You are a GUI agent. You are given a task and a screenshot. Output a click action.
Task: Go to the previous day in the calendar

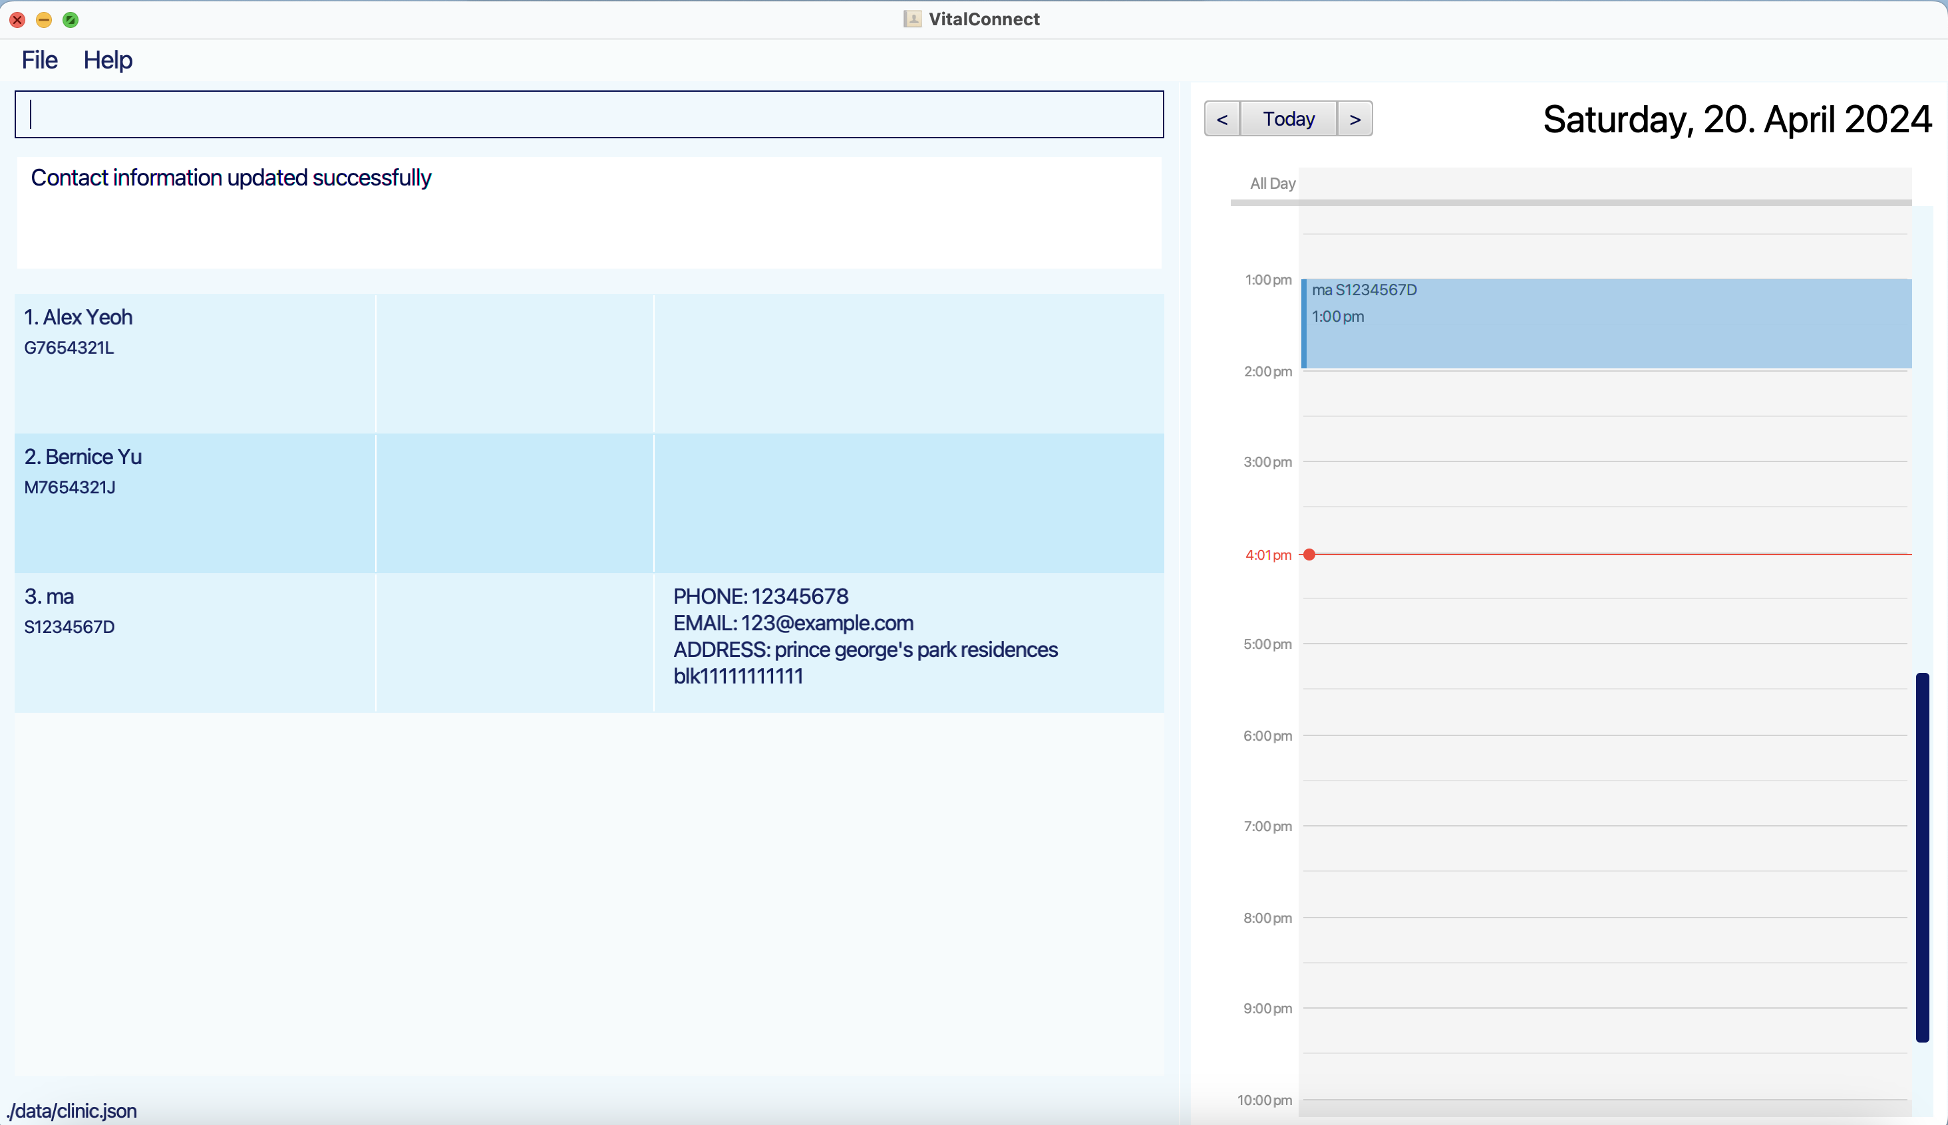(1222, 119)
